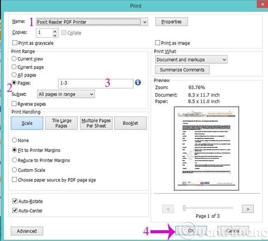Open Document and markups dropdown
The height and width of the screenshot is (241, 268).
(224, 60)
